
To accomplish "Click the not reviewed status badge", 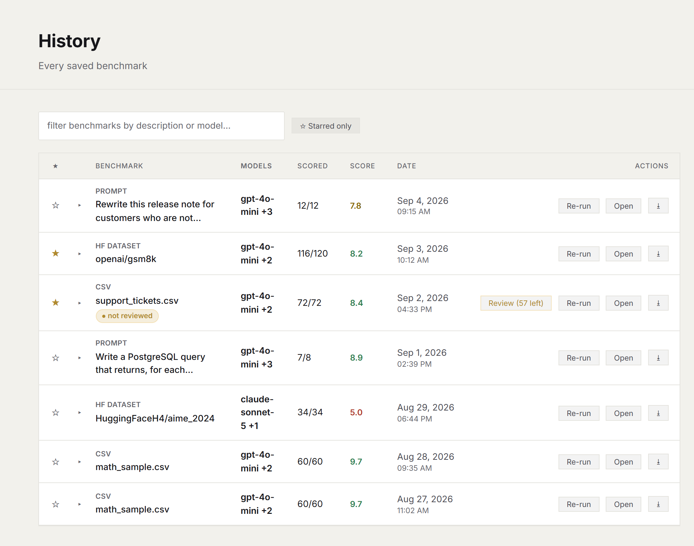I will pyautogui.click(x=127, y=316).
